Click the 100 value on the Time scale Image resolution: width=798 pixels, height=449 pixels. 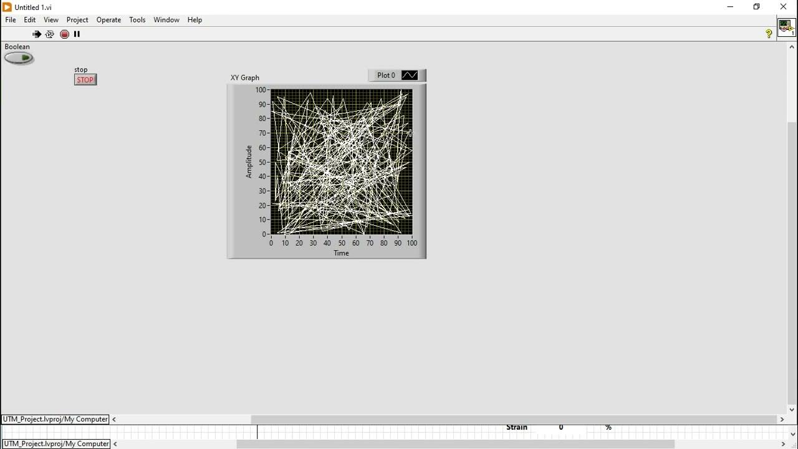click(x=412, y=243)
